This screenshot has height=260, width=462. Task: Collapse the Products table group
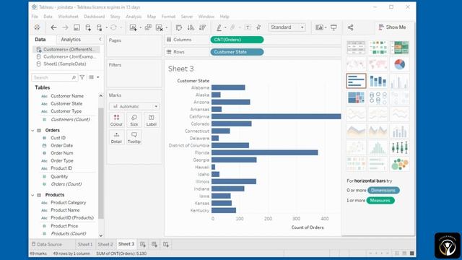pyautogui.click(x=32, y=195)
